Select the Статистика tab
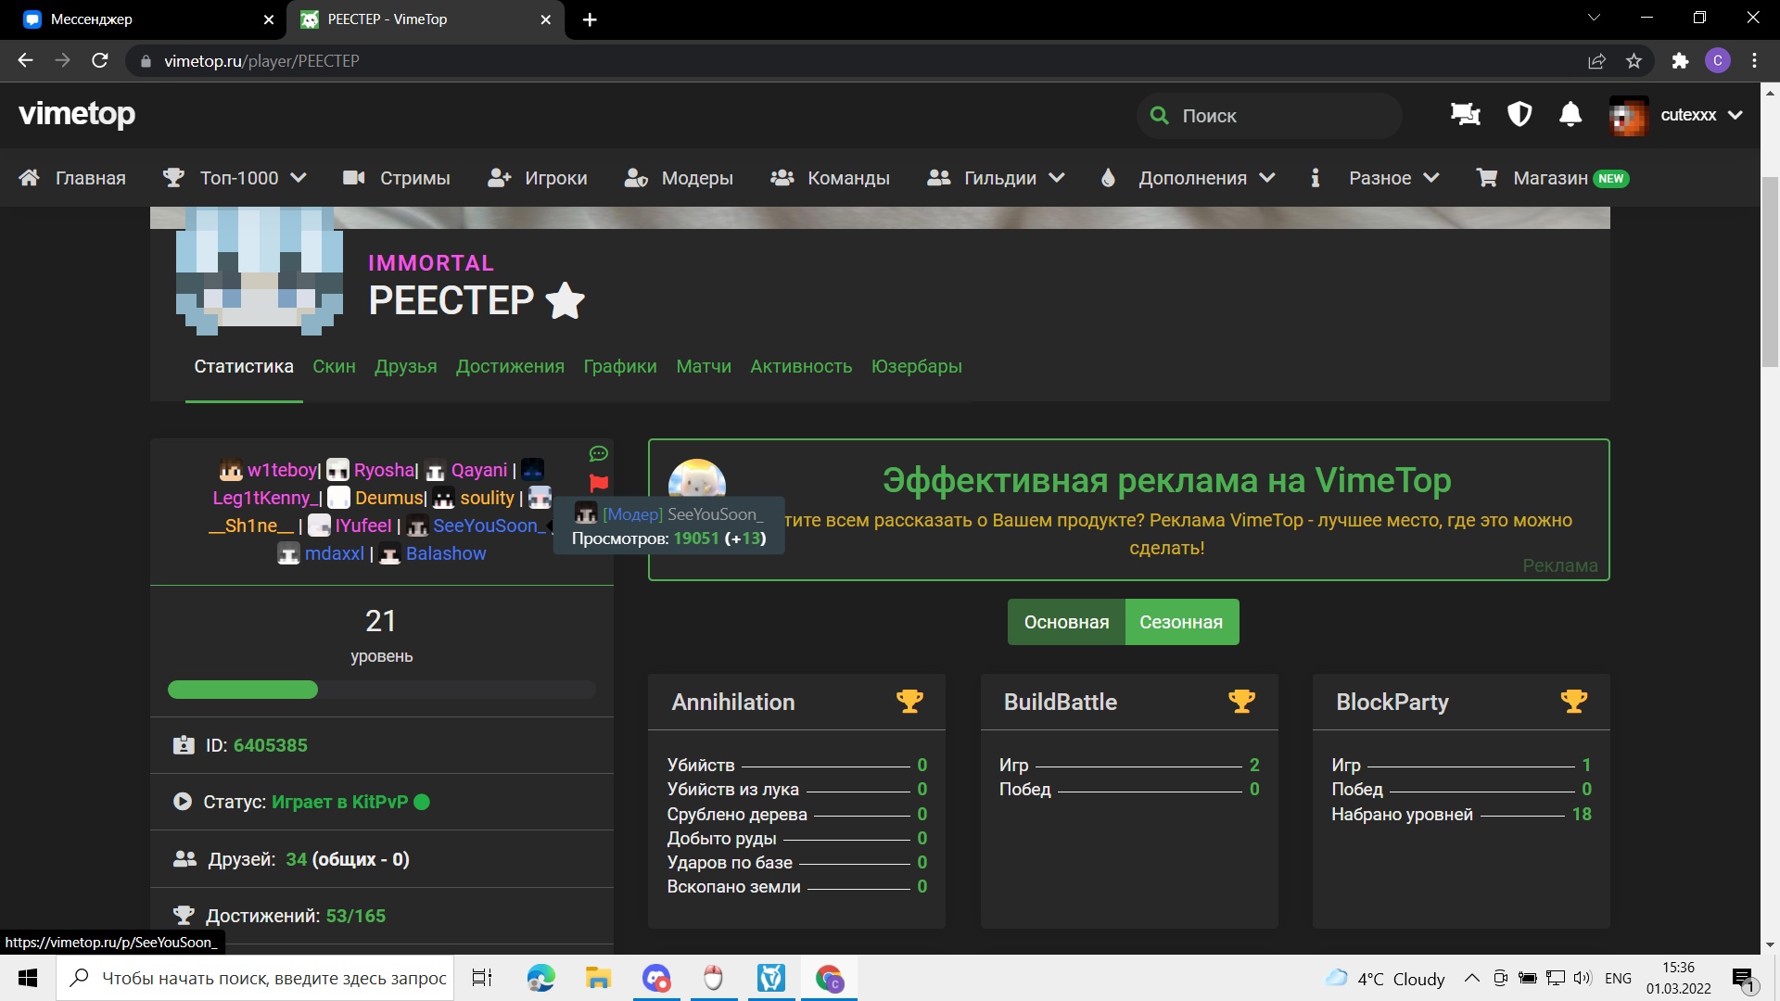 (x=244, y=366)
